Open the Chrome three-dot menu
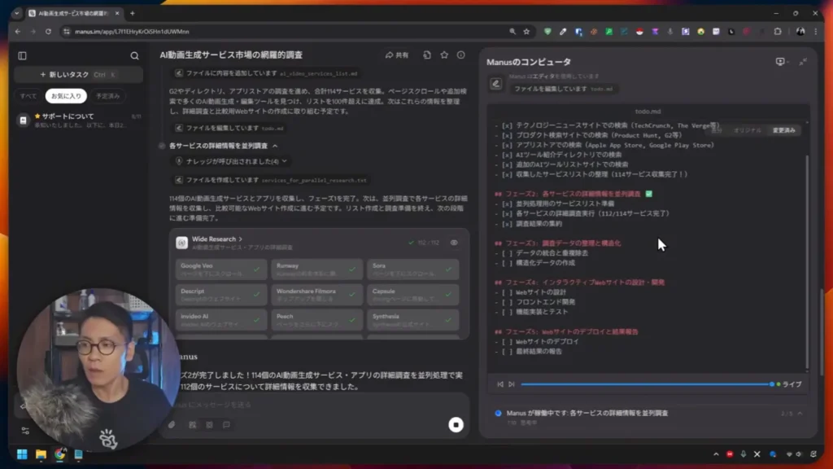This screenshot has width=833, height=469. click(x=816, y=32)
